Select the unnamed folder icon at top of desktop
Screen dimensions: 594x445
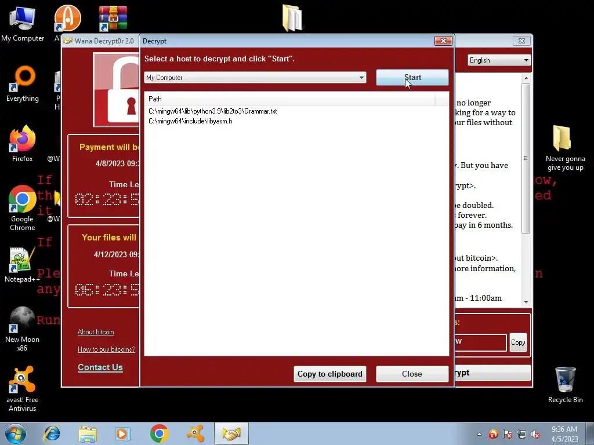[x=292, y=18]
